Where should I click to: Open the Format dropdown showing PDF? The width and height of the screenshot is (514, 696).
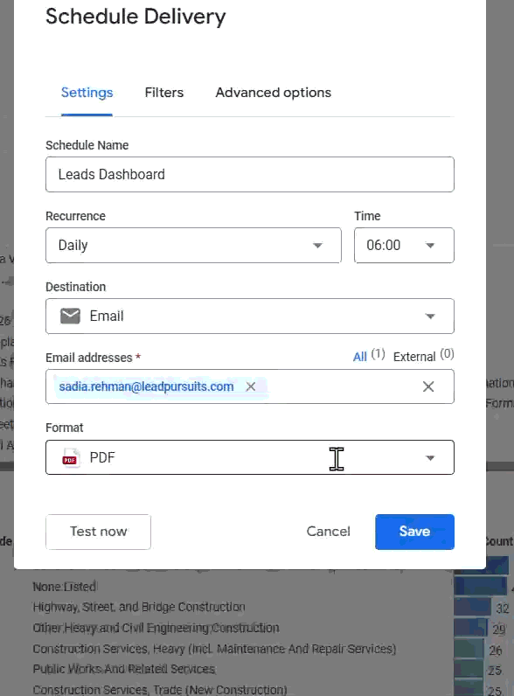[249, 457]
